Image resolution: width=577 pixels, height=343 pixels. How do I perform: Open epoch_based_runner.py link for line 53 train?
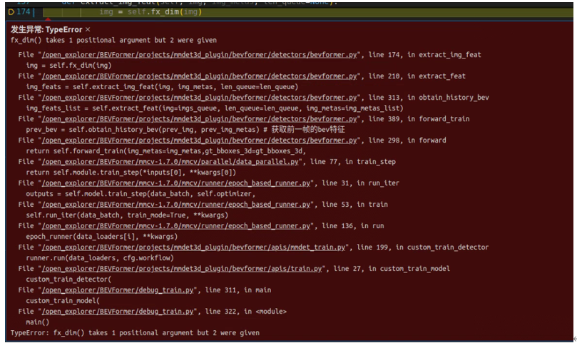pos(177,204)
